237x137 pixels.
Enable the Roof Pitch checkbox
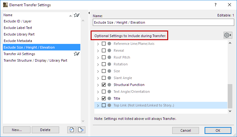click(x=104, y=57)
